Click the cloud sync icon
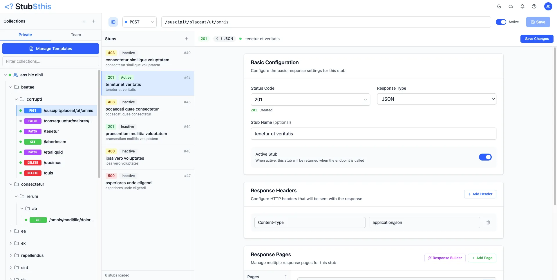Screen dimensions: 557x280 (511, 6)
